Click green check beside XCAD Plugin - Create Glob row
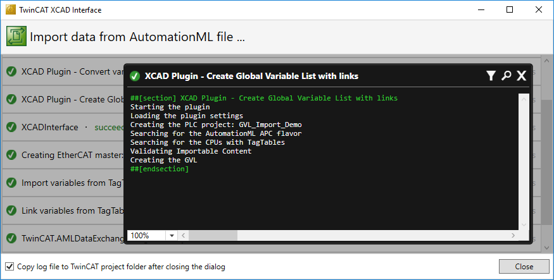 pyautogui.click(x=11, y=99)
